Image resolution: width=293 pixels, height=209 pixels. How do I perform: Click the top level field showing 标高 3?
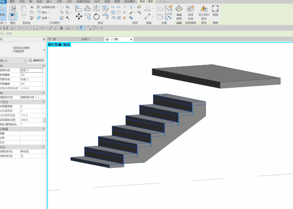pos(31,79)
